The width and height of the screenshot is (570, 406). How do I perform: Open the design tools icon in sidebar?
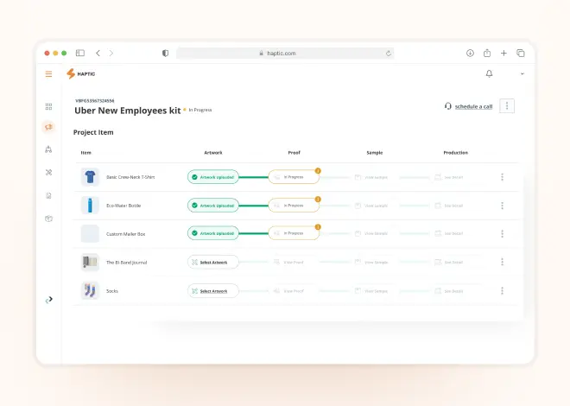click(48, 172)
